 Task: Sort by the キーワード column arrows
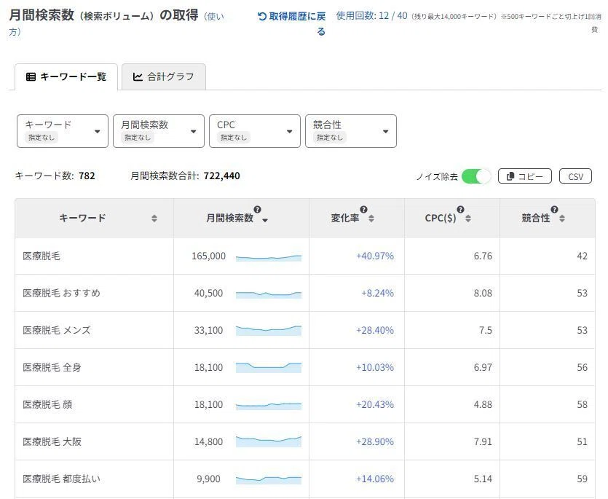point(154,219)
